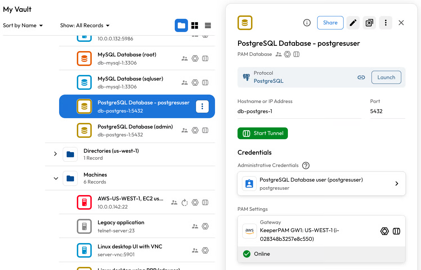Select the MySQL Database (root) record
Viewport: 421px width, 270px height.
(127, 58)
